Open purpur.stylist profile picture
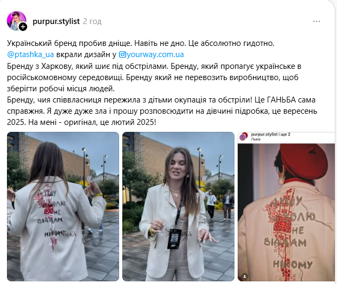Viewport: 337px width, 284px height. pos(17,21)
